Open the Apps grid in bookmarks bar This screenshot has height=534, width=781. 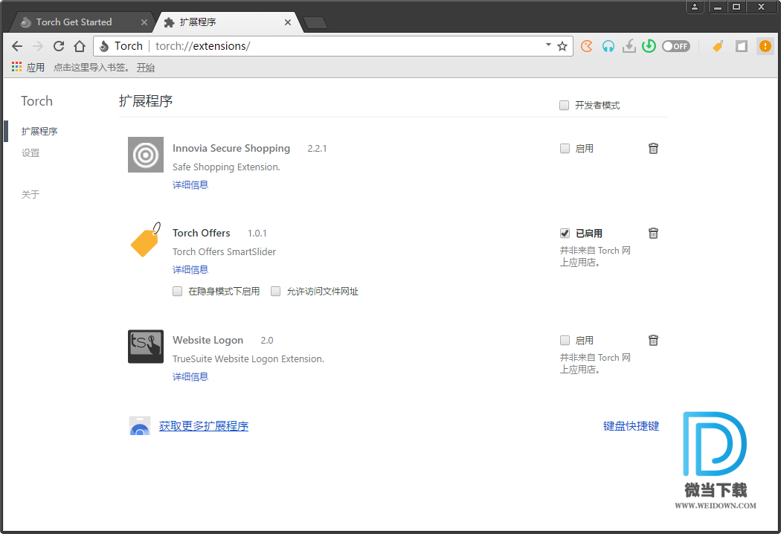(x=28, y=67)
